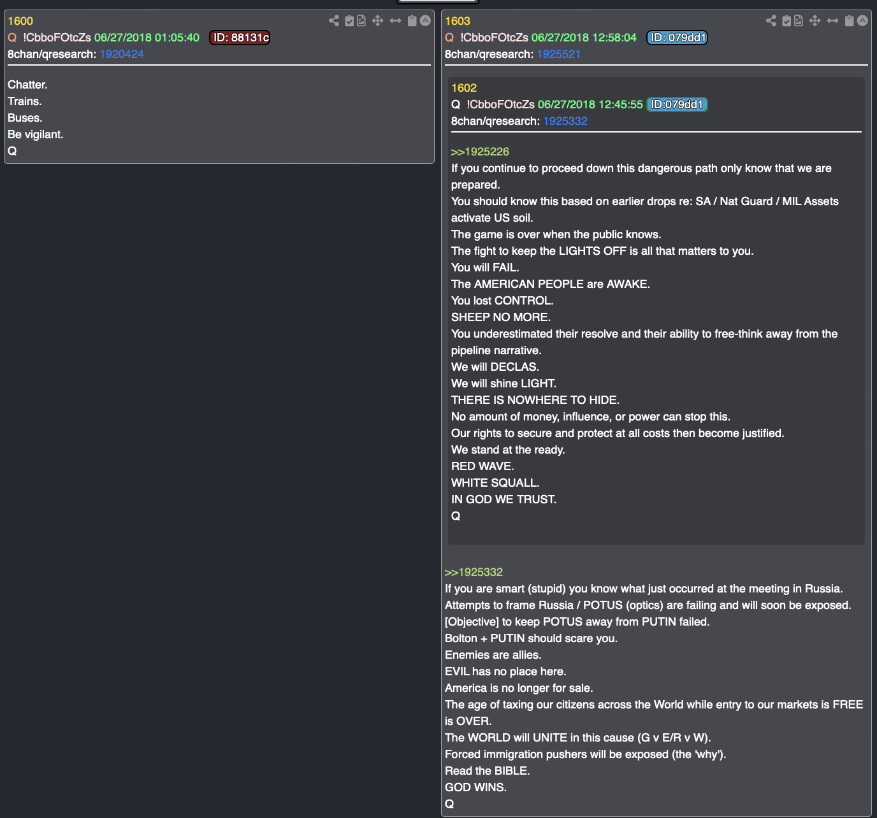Share post 1603 using the share icon
Image resolution: width=877 pixels, height=818 pixels.
[771, 21]
